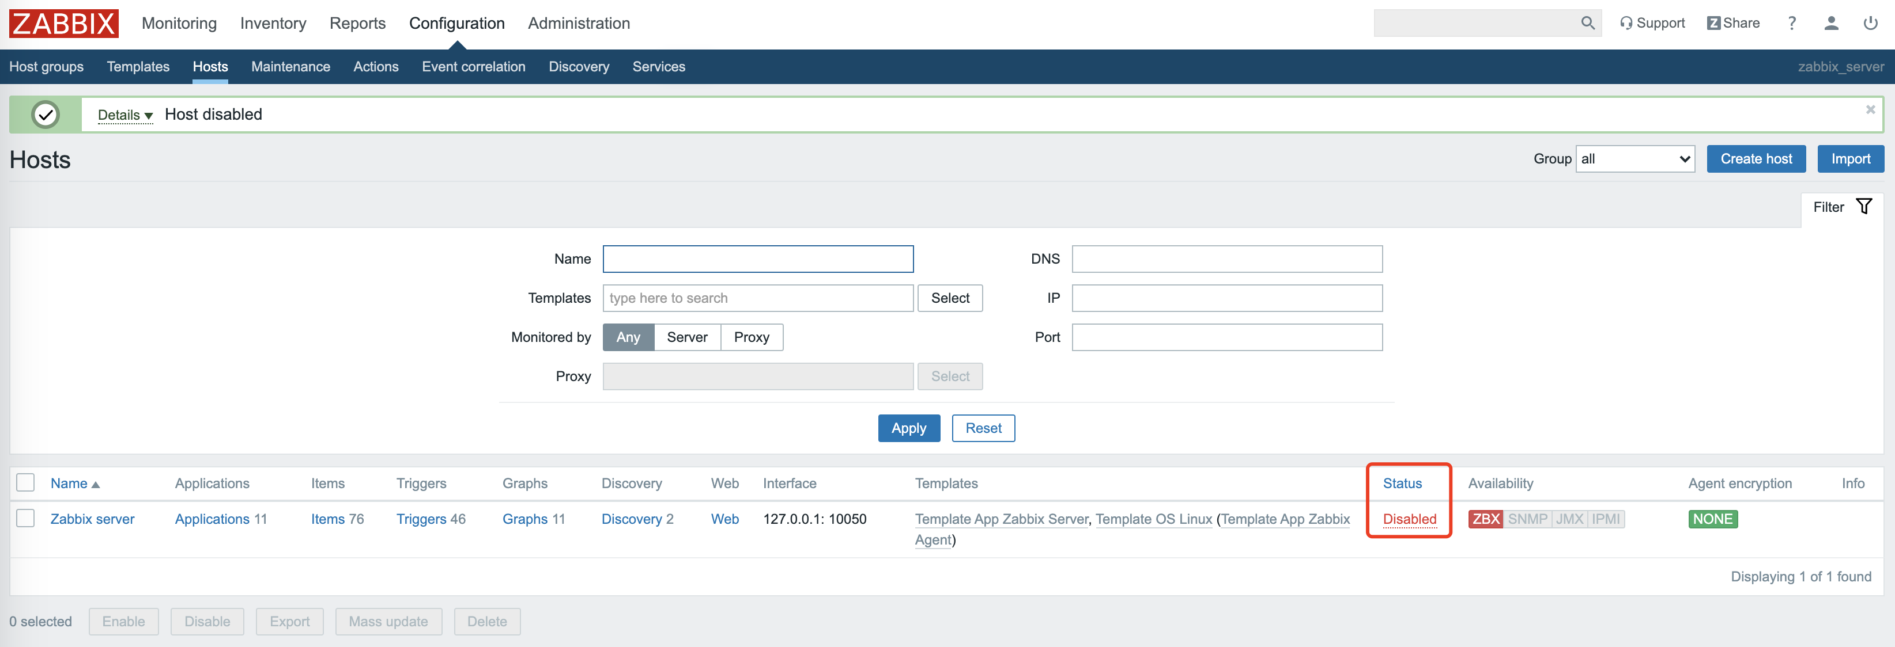
Task: Open the Web link in host row
Action: (724, 519)
